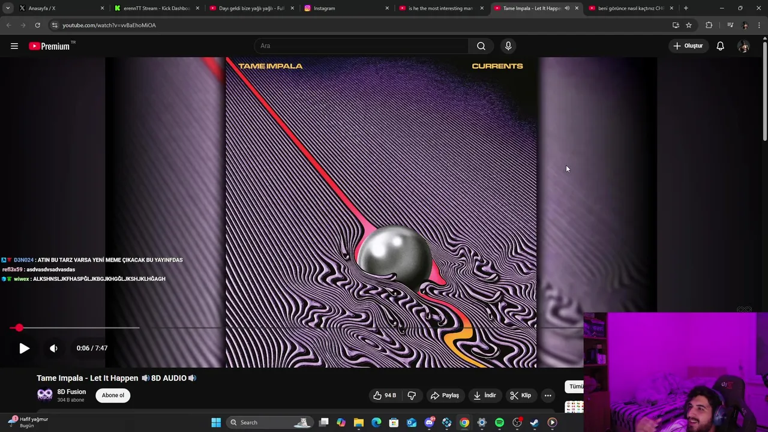Click the Tame Impala album art video
This screenshot has width=768, height=432.
coord(381,212)
